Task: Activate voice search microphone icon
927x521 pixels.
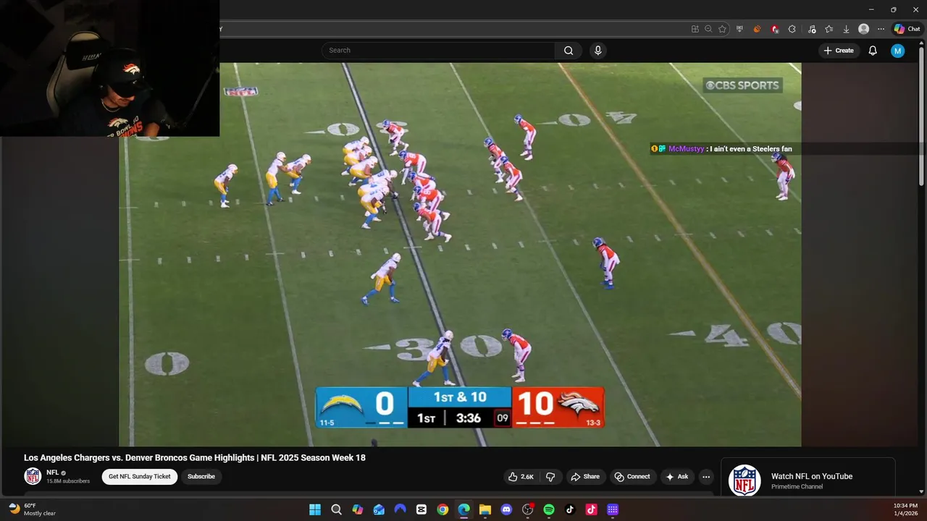Action: coord(597,51)
